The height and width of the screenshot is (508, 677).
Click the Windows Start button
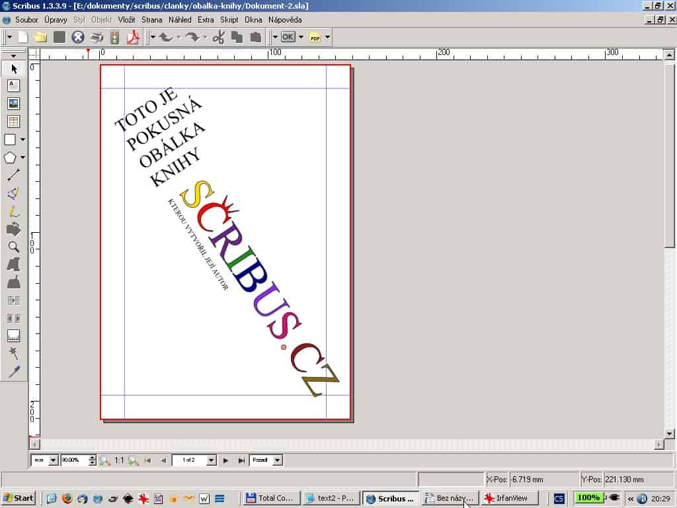tap(18, 499)
